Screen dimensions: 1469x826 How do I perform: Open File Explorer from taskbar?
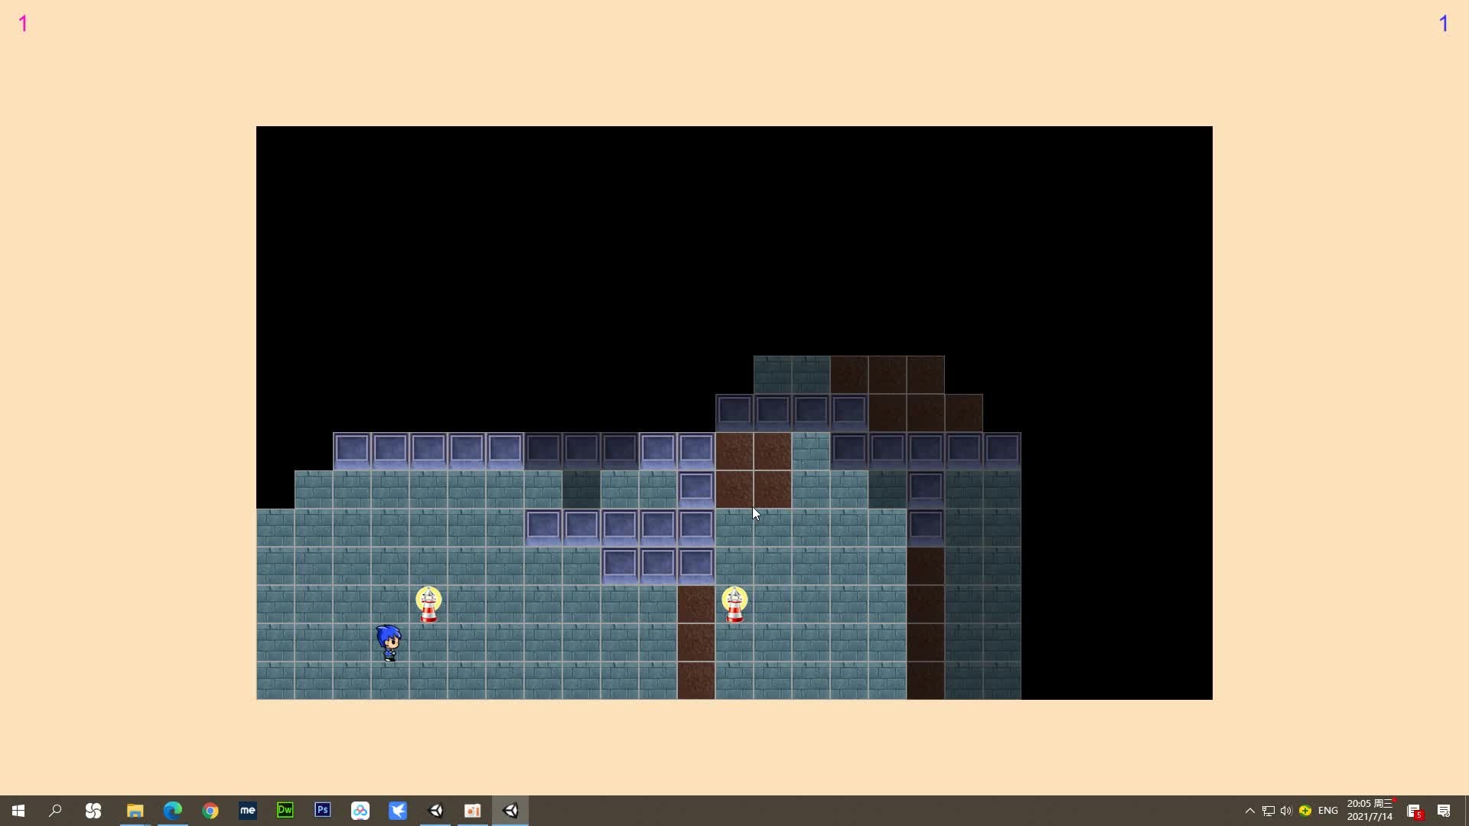click(135, 810)
